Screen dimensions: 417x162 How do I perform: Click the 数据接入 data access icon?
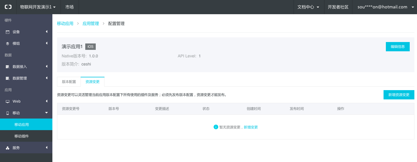(x=8, y=67)
